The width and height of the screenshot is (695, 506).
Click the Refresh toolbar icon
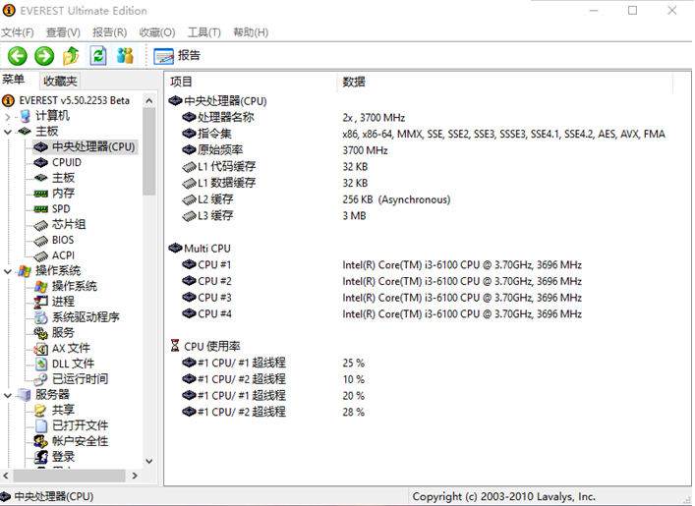coord(97,56)
